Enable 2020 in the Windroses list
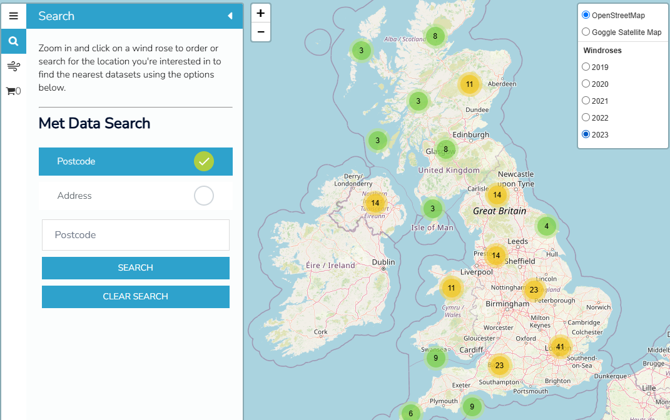 tap(586, 83)
